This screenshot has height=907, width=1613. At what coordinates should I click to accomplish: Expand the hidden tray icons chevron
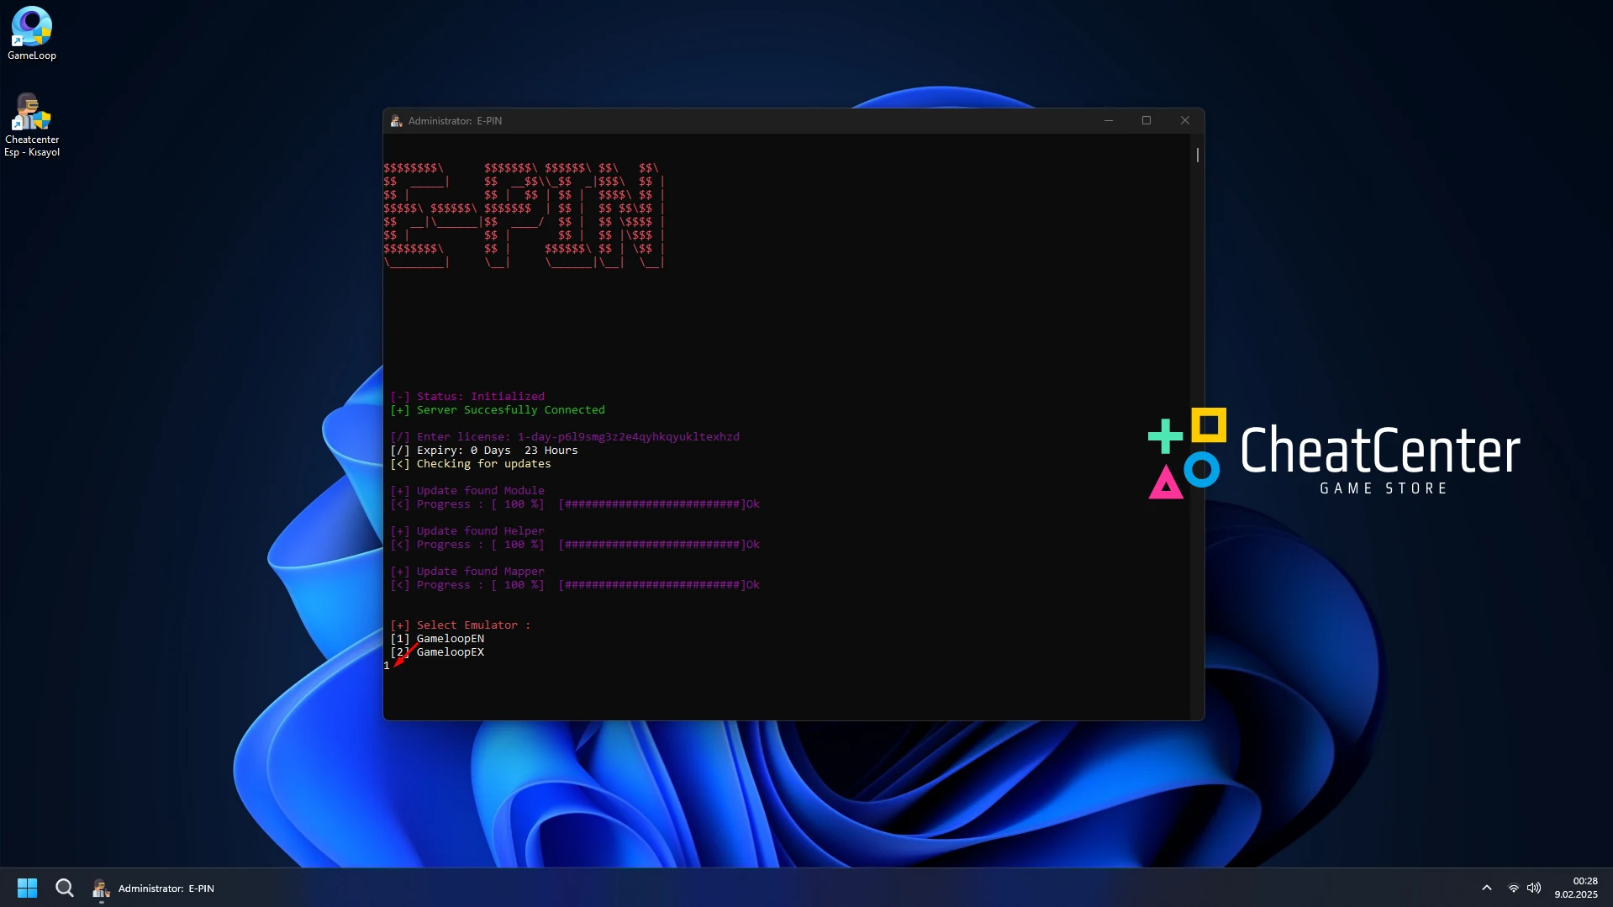1486,888
